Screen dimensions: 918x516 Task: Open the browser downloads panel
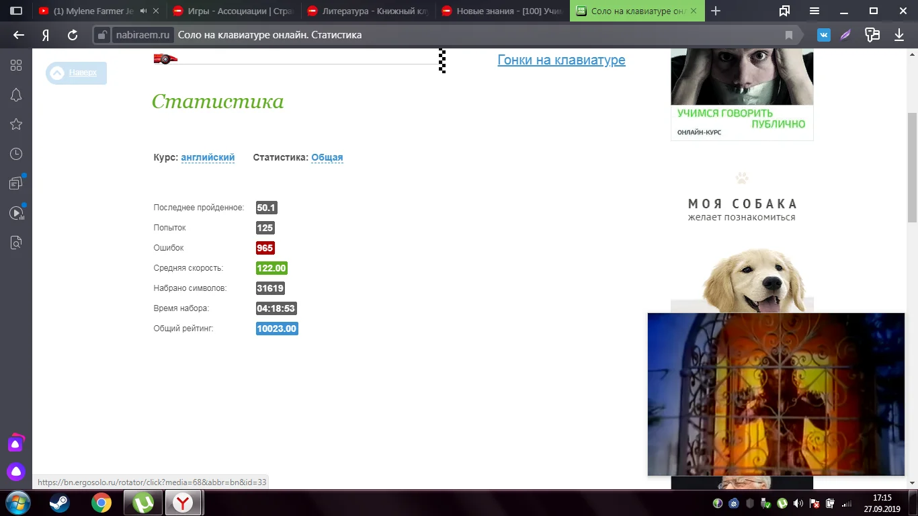(899, 35)
